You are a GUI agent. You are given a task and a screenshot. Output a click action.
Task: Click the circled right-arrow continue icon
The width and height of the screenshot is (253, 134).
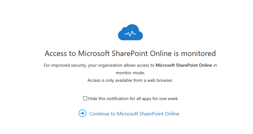[x=82, y=113]
